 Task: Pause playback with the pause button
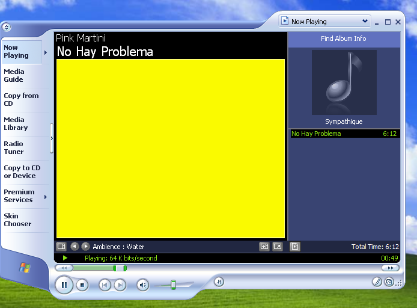point(64,285)
